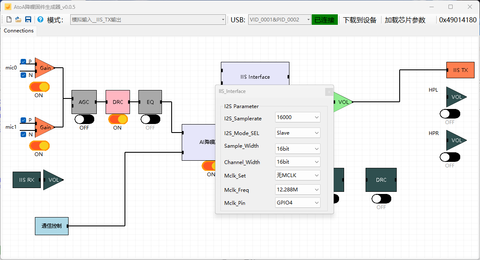
Task: Switch to the Connections tab
Action: point(19,31)
